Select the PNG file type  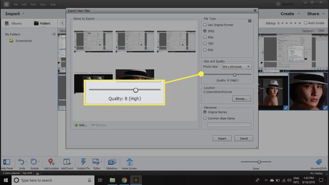(x=205, y=37)
